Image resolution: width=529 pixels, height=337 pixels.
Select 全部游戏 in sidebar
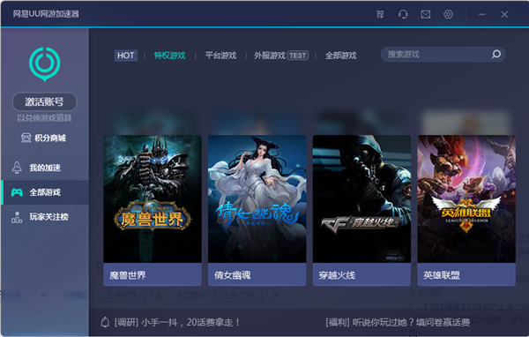pyautogui.click(x=45, y=192)
